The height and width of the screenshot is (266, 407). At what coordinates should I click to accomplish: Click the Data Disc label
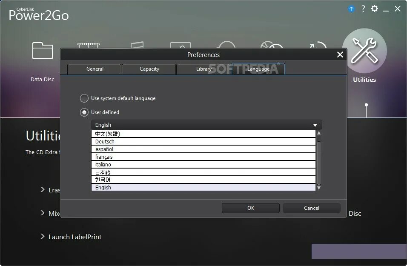[42, 80]
